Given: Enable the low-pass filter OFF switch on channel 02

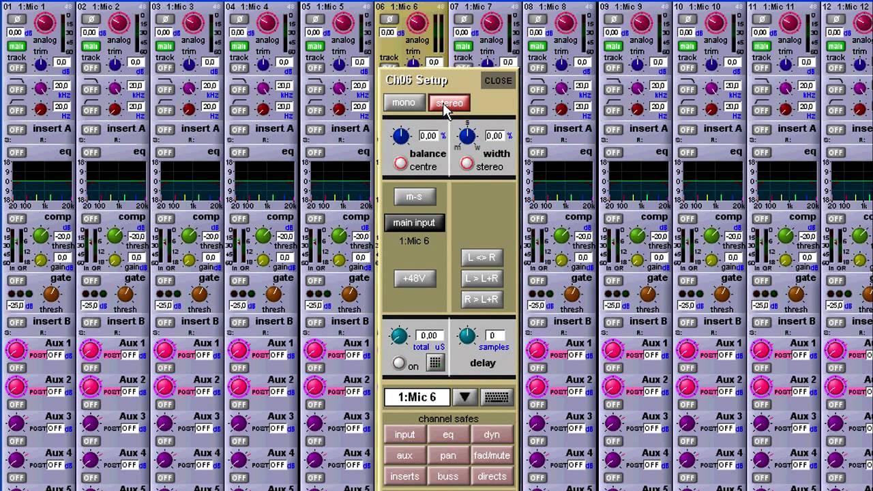Looking at the screenshot, I should point(91,89).
